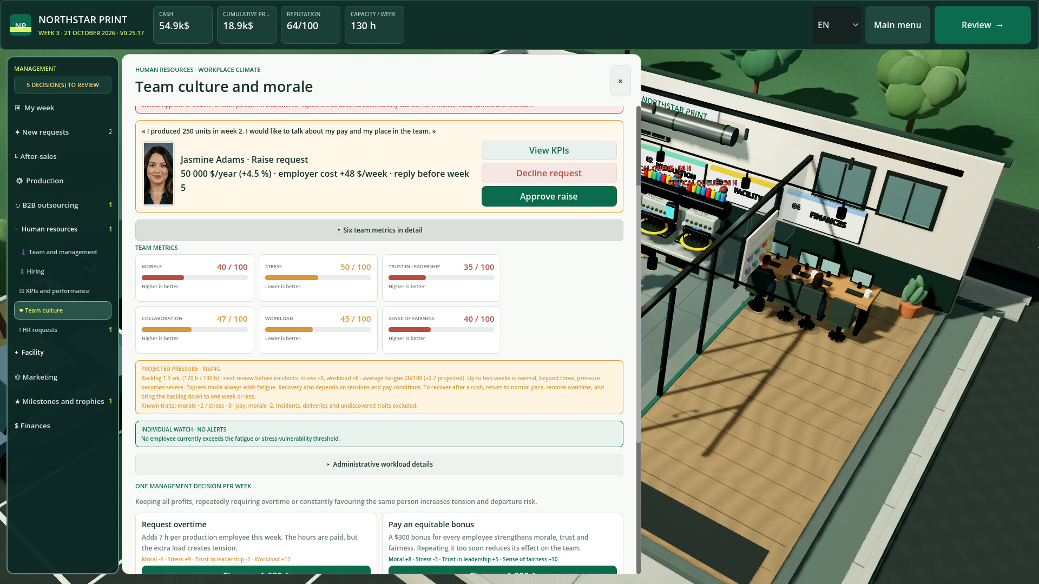Screen dimensions: 1039x584
Task: Open New requests section
Action: coord(63,132)
